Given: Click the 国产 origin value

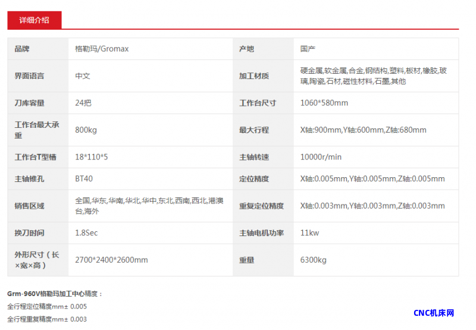Looking at the screenshot, I should click(x=308, y=49).
